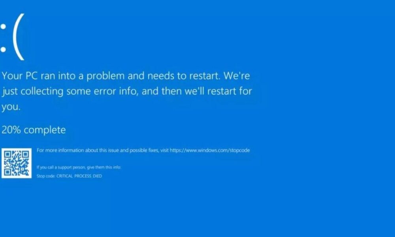The width and height of the screenshot is (395, 237).
Task: Click the parenthesis of the sad face
Action: [19, 37]
